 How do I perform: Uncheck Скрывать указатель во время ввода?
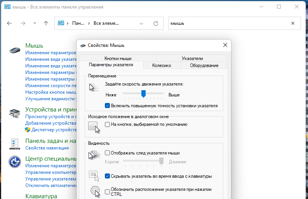click(108, 176)
